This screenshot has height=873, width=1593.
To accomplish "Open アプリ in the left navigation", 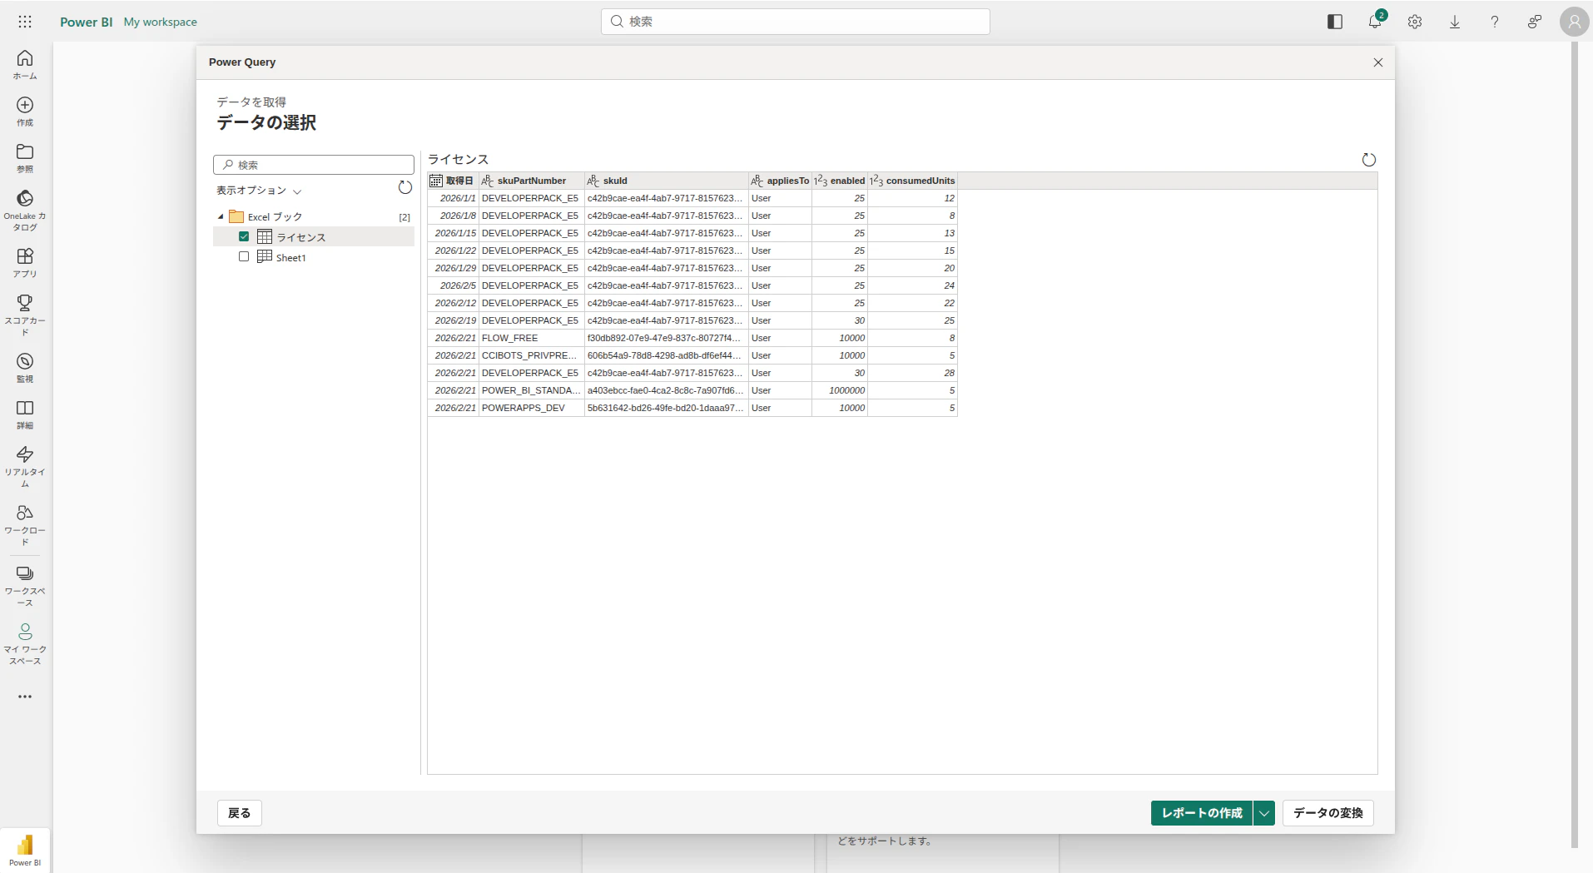I will coord(25,262).
